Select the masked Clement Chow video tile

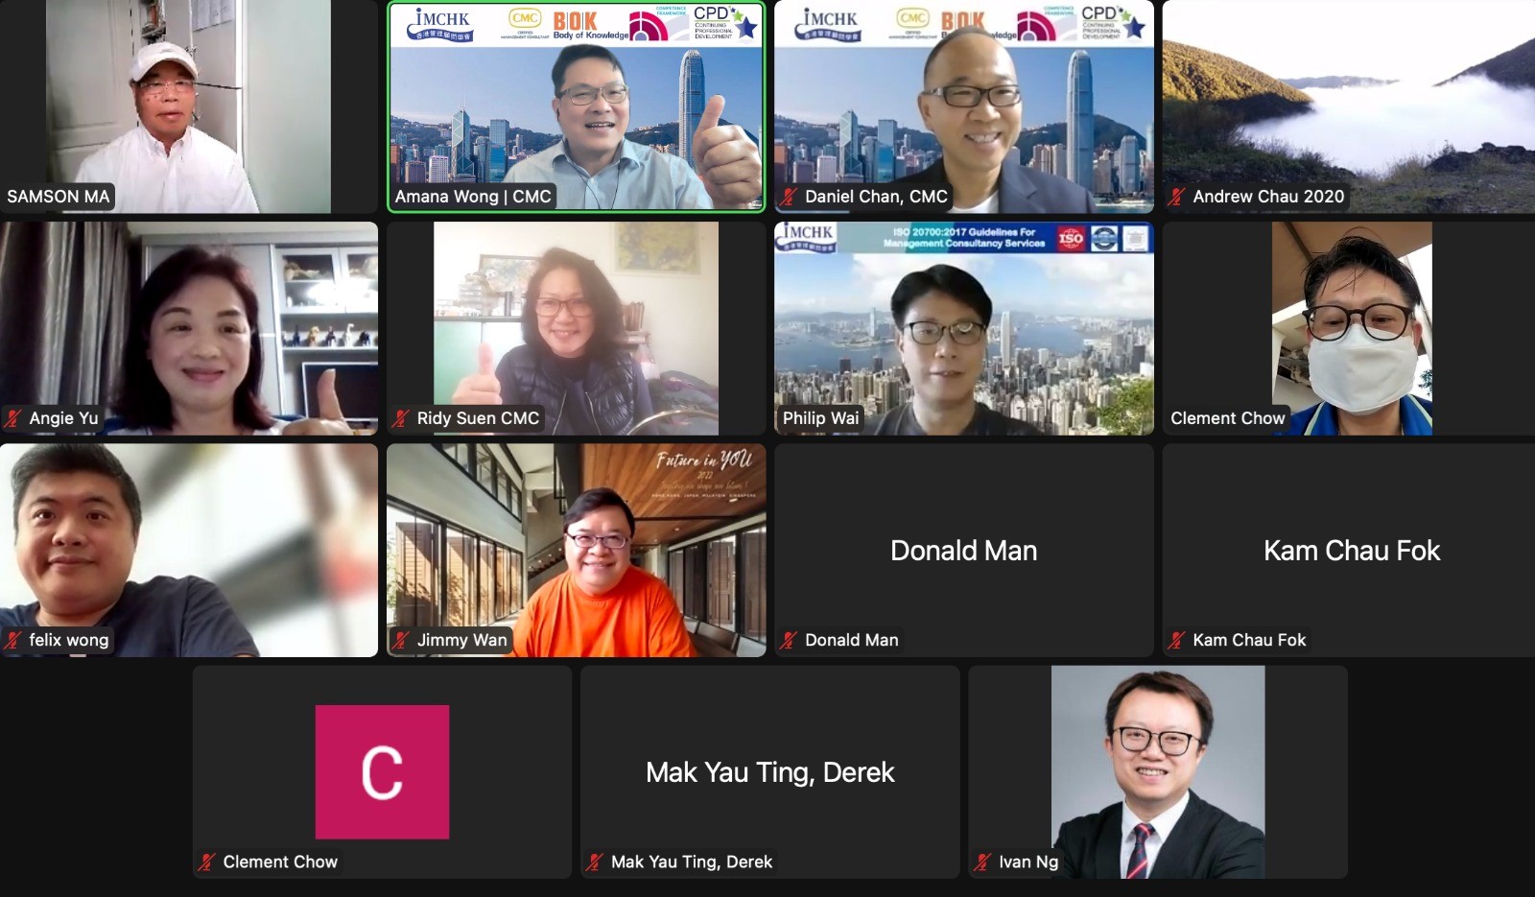click(1349, 328)
